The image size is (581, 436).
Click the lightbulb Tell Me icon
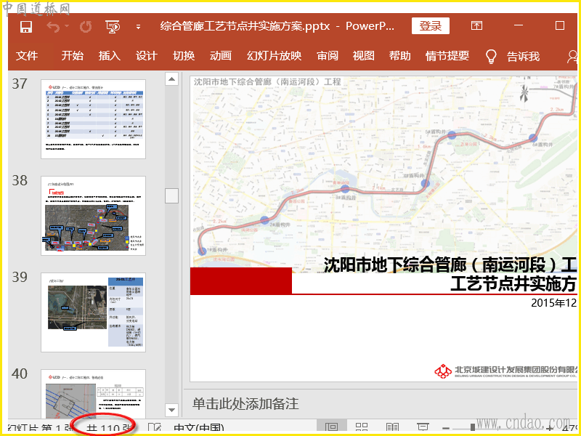tap(491, 56)
